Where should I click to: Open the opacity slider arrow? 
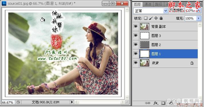pos(199,11)
